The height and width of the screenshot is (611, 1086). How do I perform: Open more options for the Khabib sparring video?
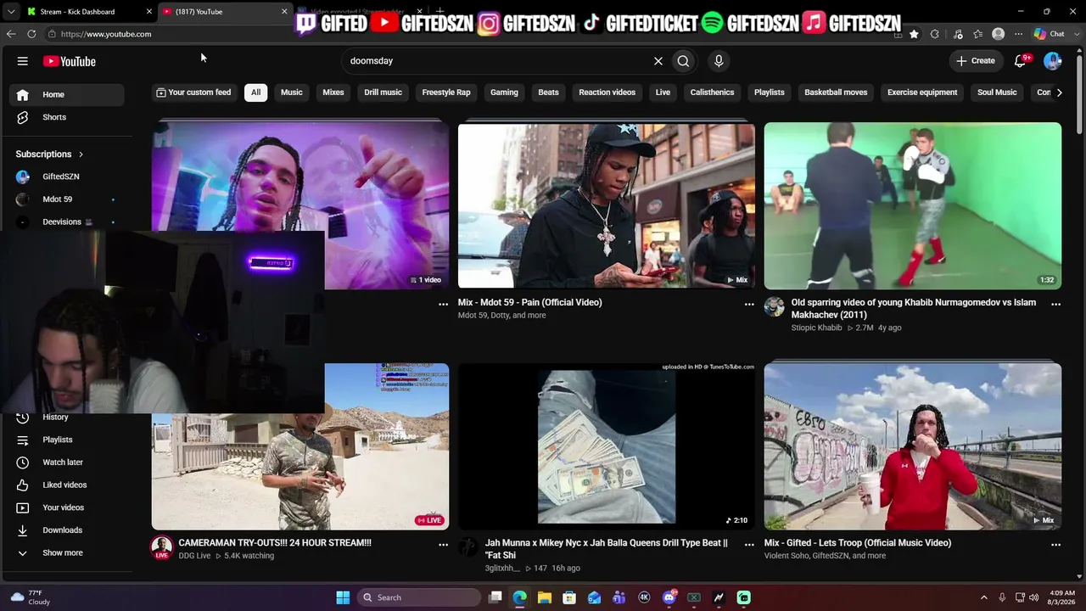(x=1055, y=304)
